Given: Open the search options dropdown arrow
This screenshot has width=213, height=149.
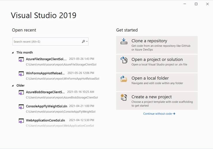Looking at the screenshot, I should (87, 42).
